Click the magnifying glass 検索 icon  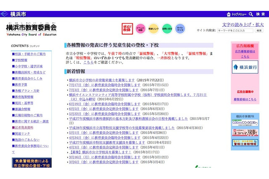251,14
